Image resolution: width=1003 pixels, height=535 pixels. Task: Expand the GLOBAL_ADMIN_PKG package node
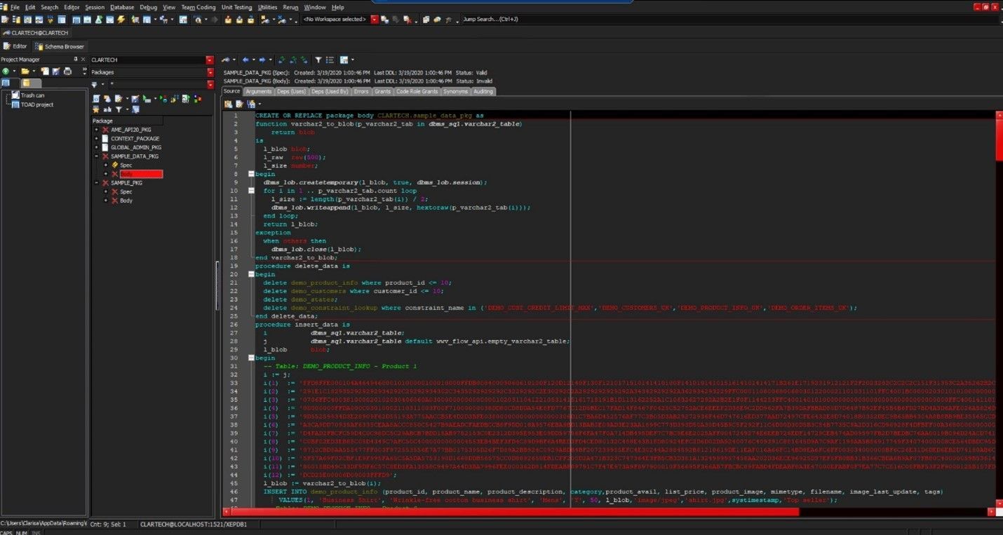point(96,147)
